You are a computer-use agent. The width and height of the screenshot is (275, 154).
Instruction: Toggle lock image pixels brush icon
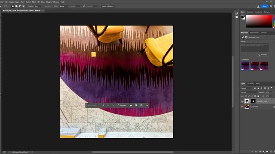(x=249, y=96)
